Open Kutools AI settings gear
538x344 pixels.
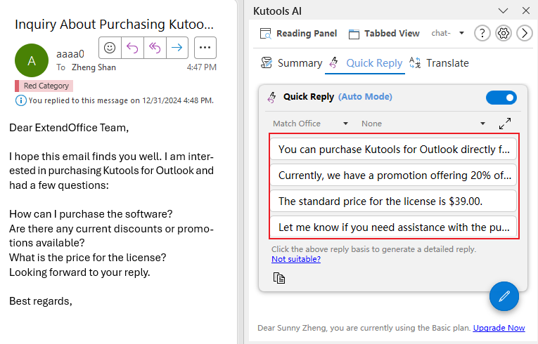click(503, 33)
